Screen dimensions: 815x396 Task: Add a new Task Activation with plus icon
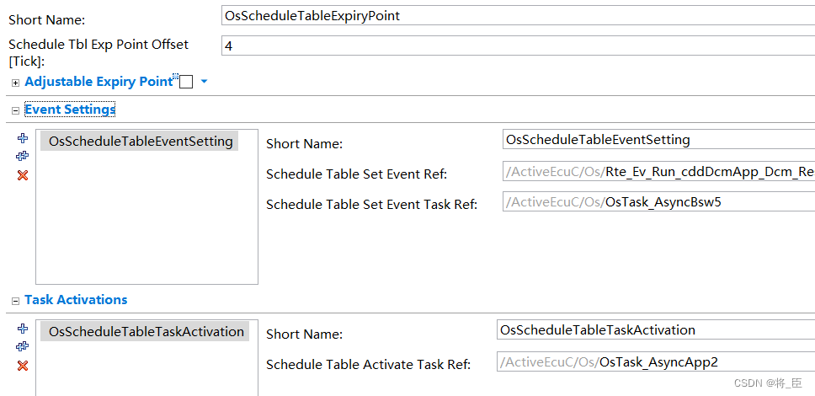tap(22, 329)
